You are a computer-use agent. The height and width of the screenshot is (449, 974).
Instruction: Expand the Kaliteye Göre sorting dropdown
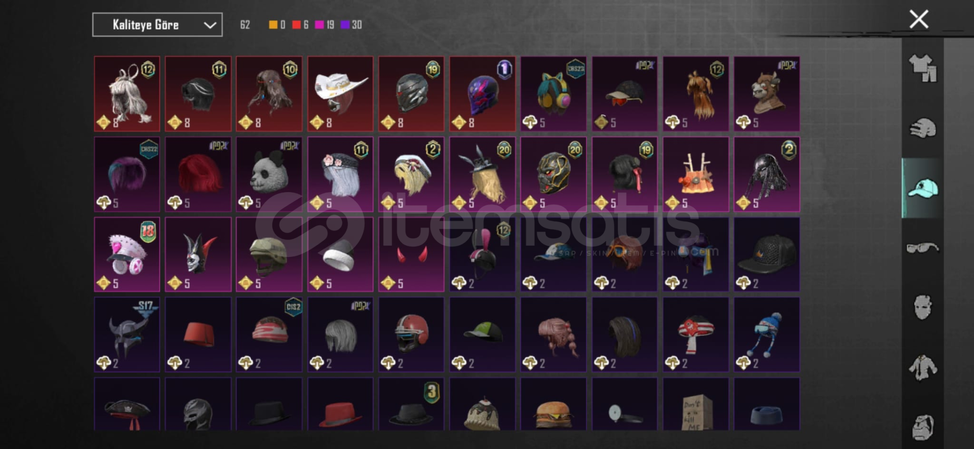point(157,25)
